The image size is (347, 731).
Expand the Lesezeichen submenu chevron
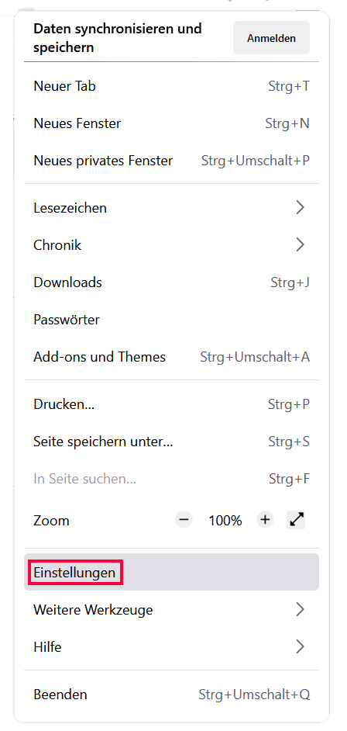pos(300,207)
